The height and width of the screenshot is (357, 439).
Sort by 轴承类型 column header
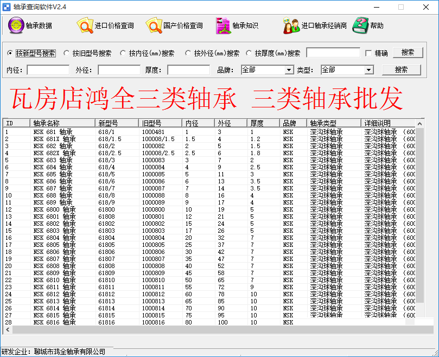pyautogui.click(x=334, y=123)
